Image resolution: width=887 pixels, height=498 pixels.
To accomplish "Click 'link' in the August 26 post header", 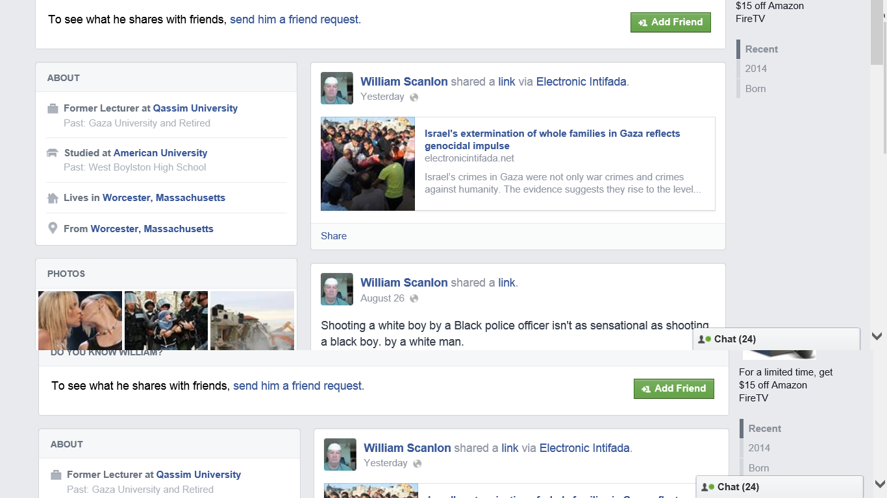I will coord(506,283).
